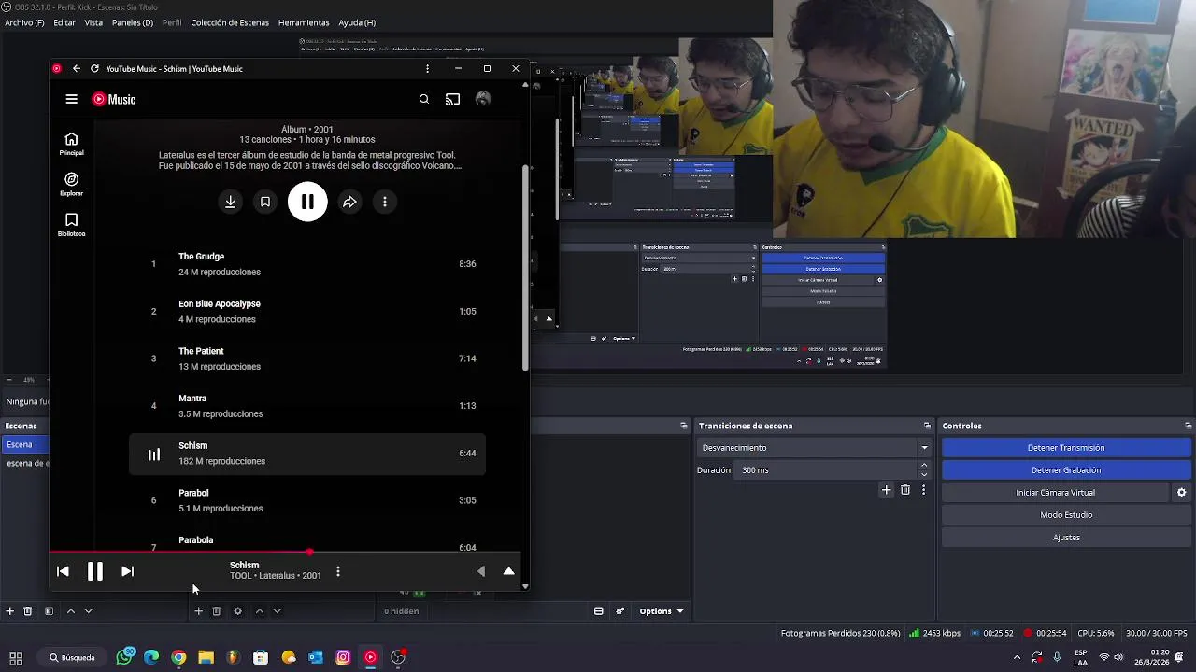Open Ayuda menu in OBS
Viewport: 1196px width, 672px height.
pos(357,22)
